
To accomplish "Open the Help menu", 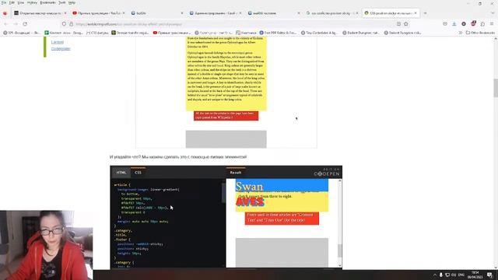I will [x=72, y=2].
